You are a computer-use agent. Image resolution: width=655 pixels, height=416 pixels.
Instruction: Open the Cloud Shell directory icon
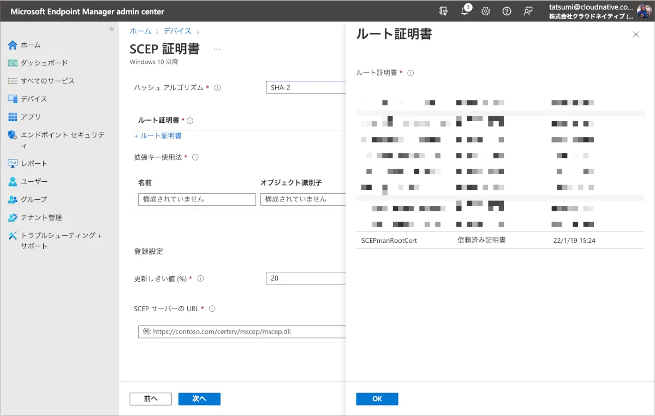(443, 11)
